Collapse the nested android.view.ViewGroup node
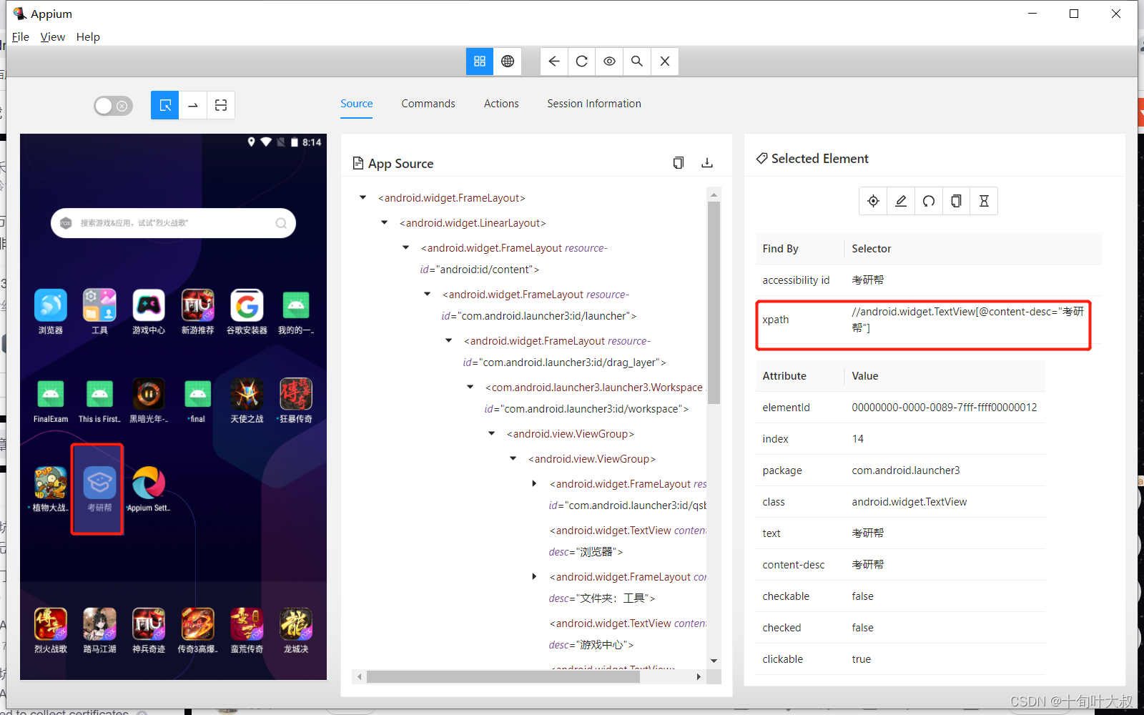Image resolution: width=1144 pixels, height=715 pixels. [x=513, y=459]
